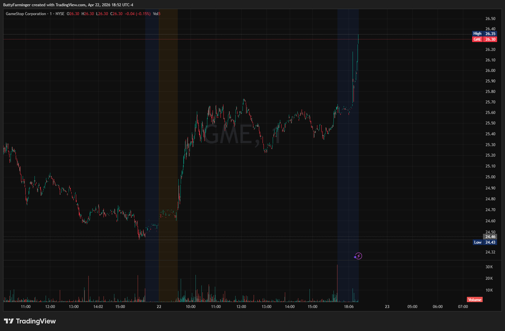Click the 26.00 price axis value
This screenshot has height=331, width=505.
(x=490, y=71)
